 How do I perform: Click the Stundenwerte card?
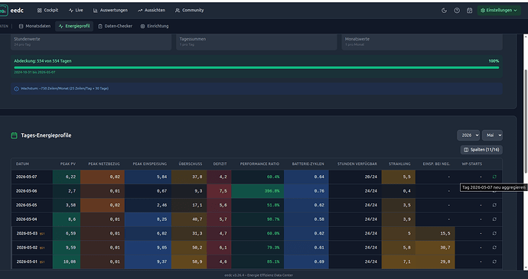click(91, 42)
